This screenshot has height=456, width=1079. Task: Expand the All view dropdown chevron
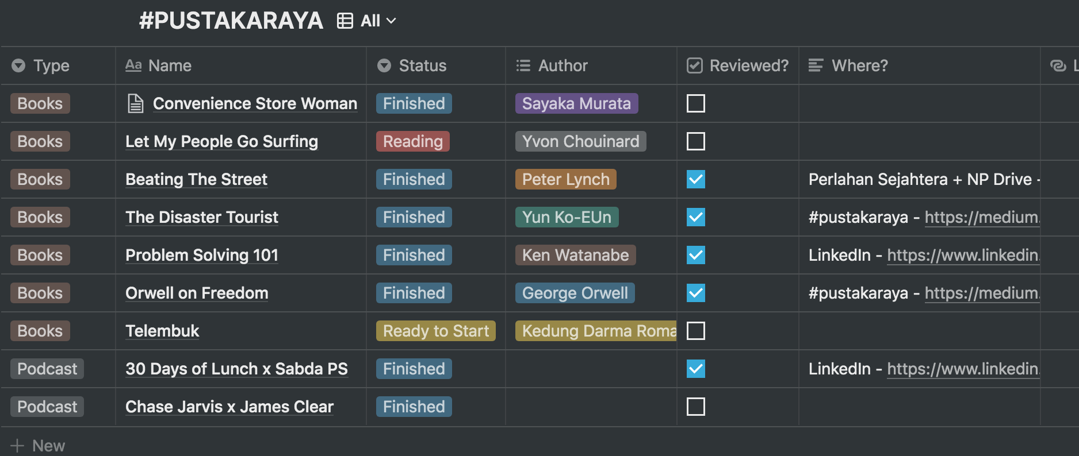tap(391, 21)
